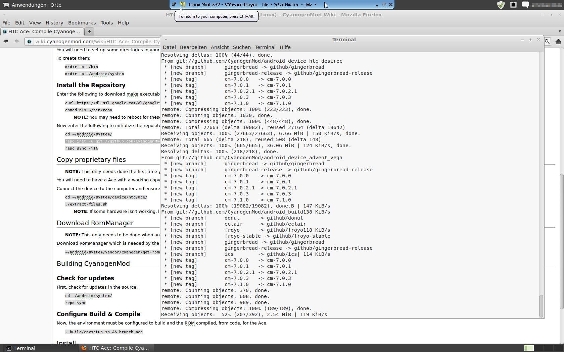Click the search magnifier icon

coord(547,42)
